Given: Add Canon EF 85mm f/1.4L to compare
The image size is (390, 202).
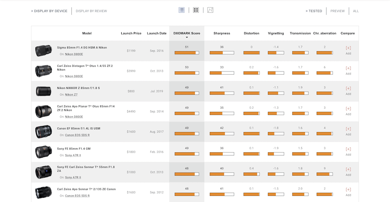Looking at the screenshot, I should click(x=348, y=131).
